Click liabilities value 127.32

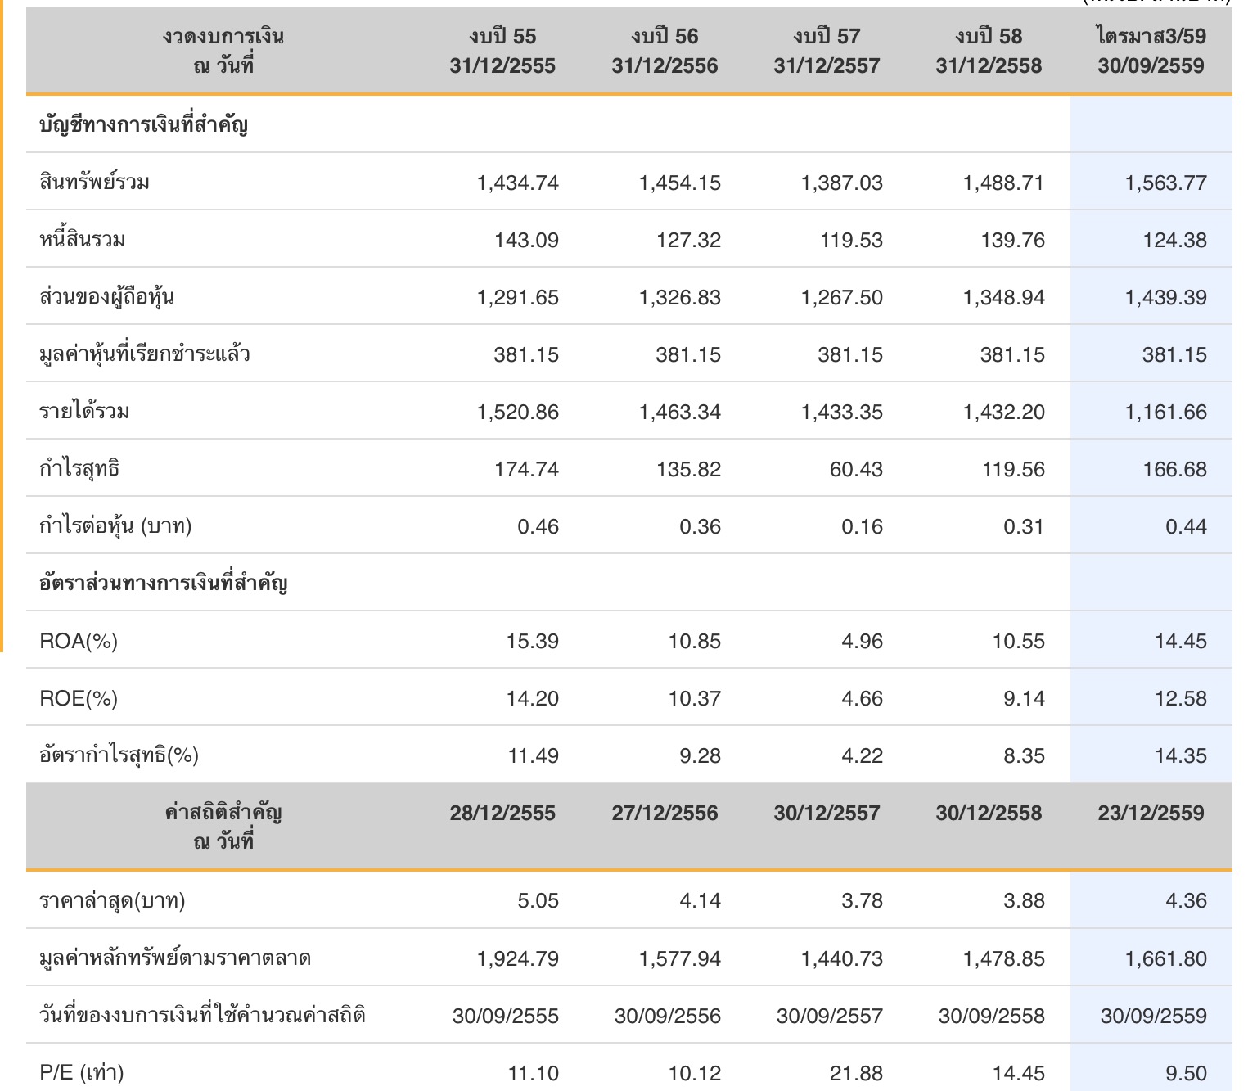point(689,240)
